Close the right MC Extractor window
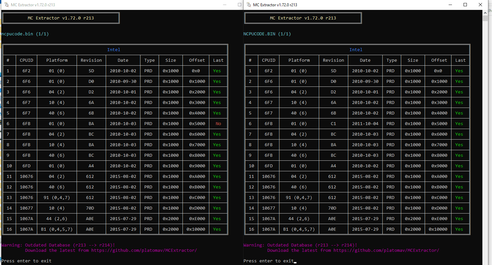The width and height of the screenshot is (492, 265). 480,5
